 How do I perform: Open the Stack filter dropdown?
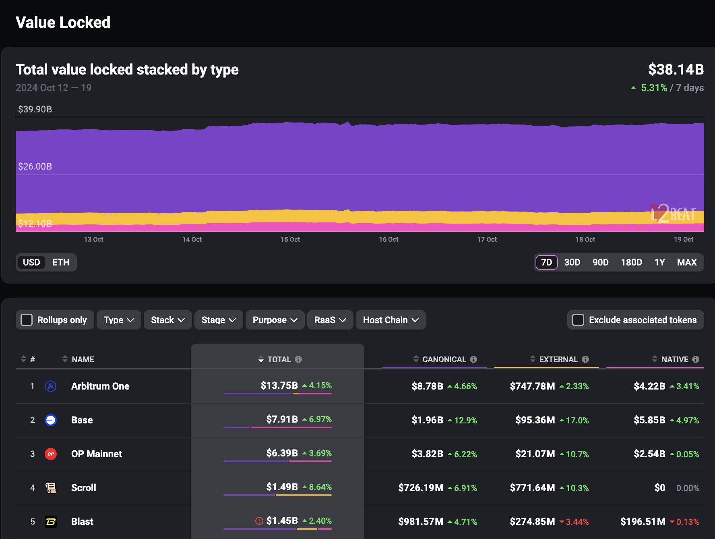click(x=168, y=320)
